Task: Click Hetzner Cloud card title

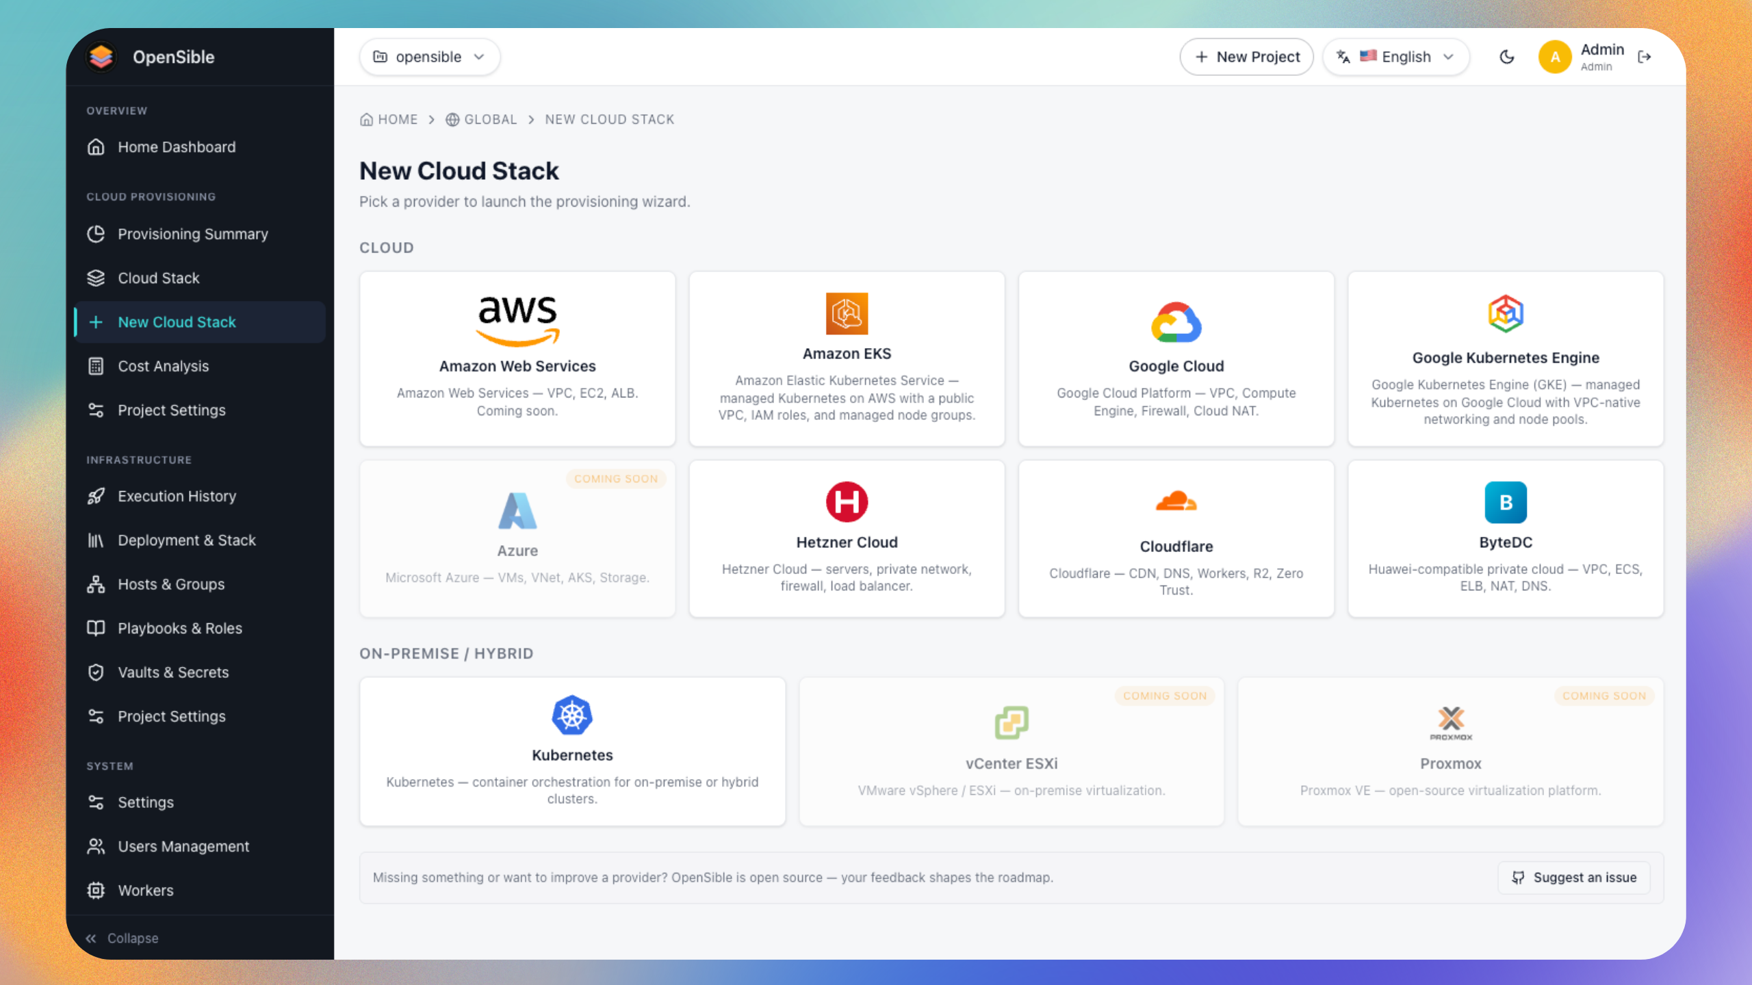Action: 847,542
